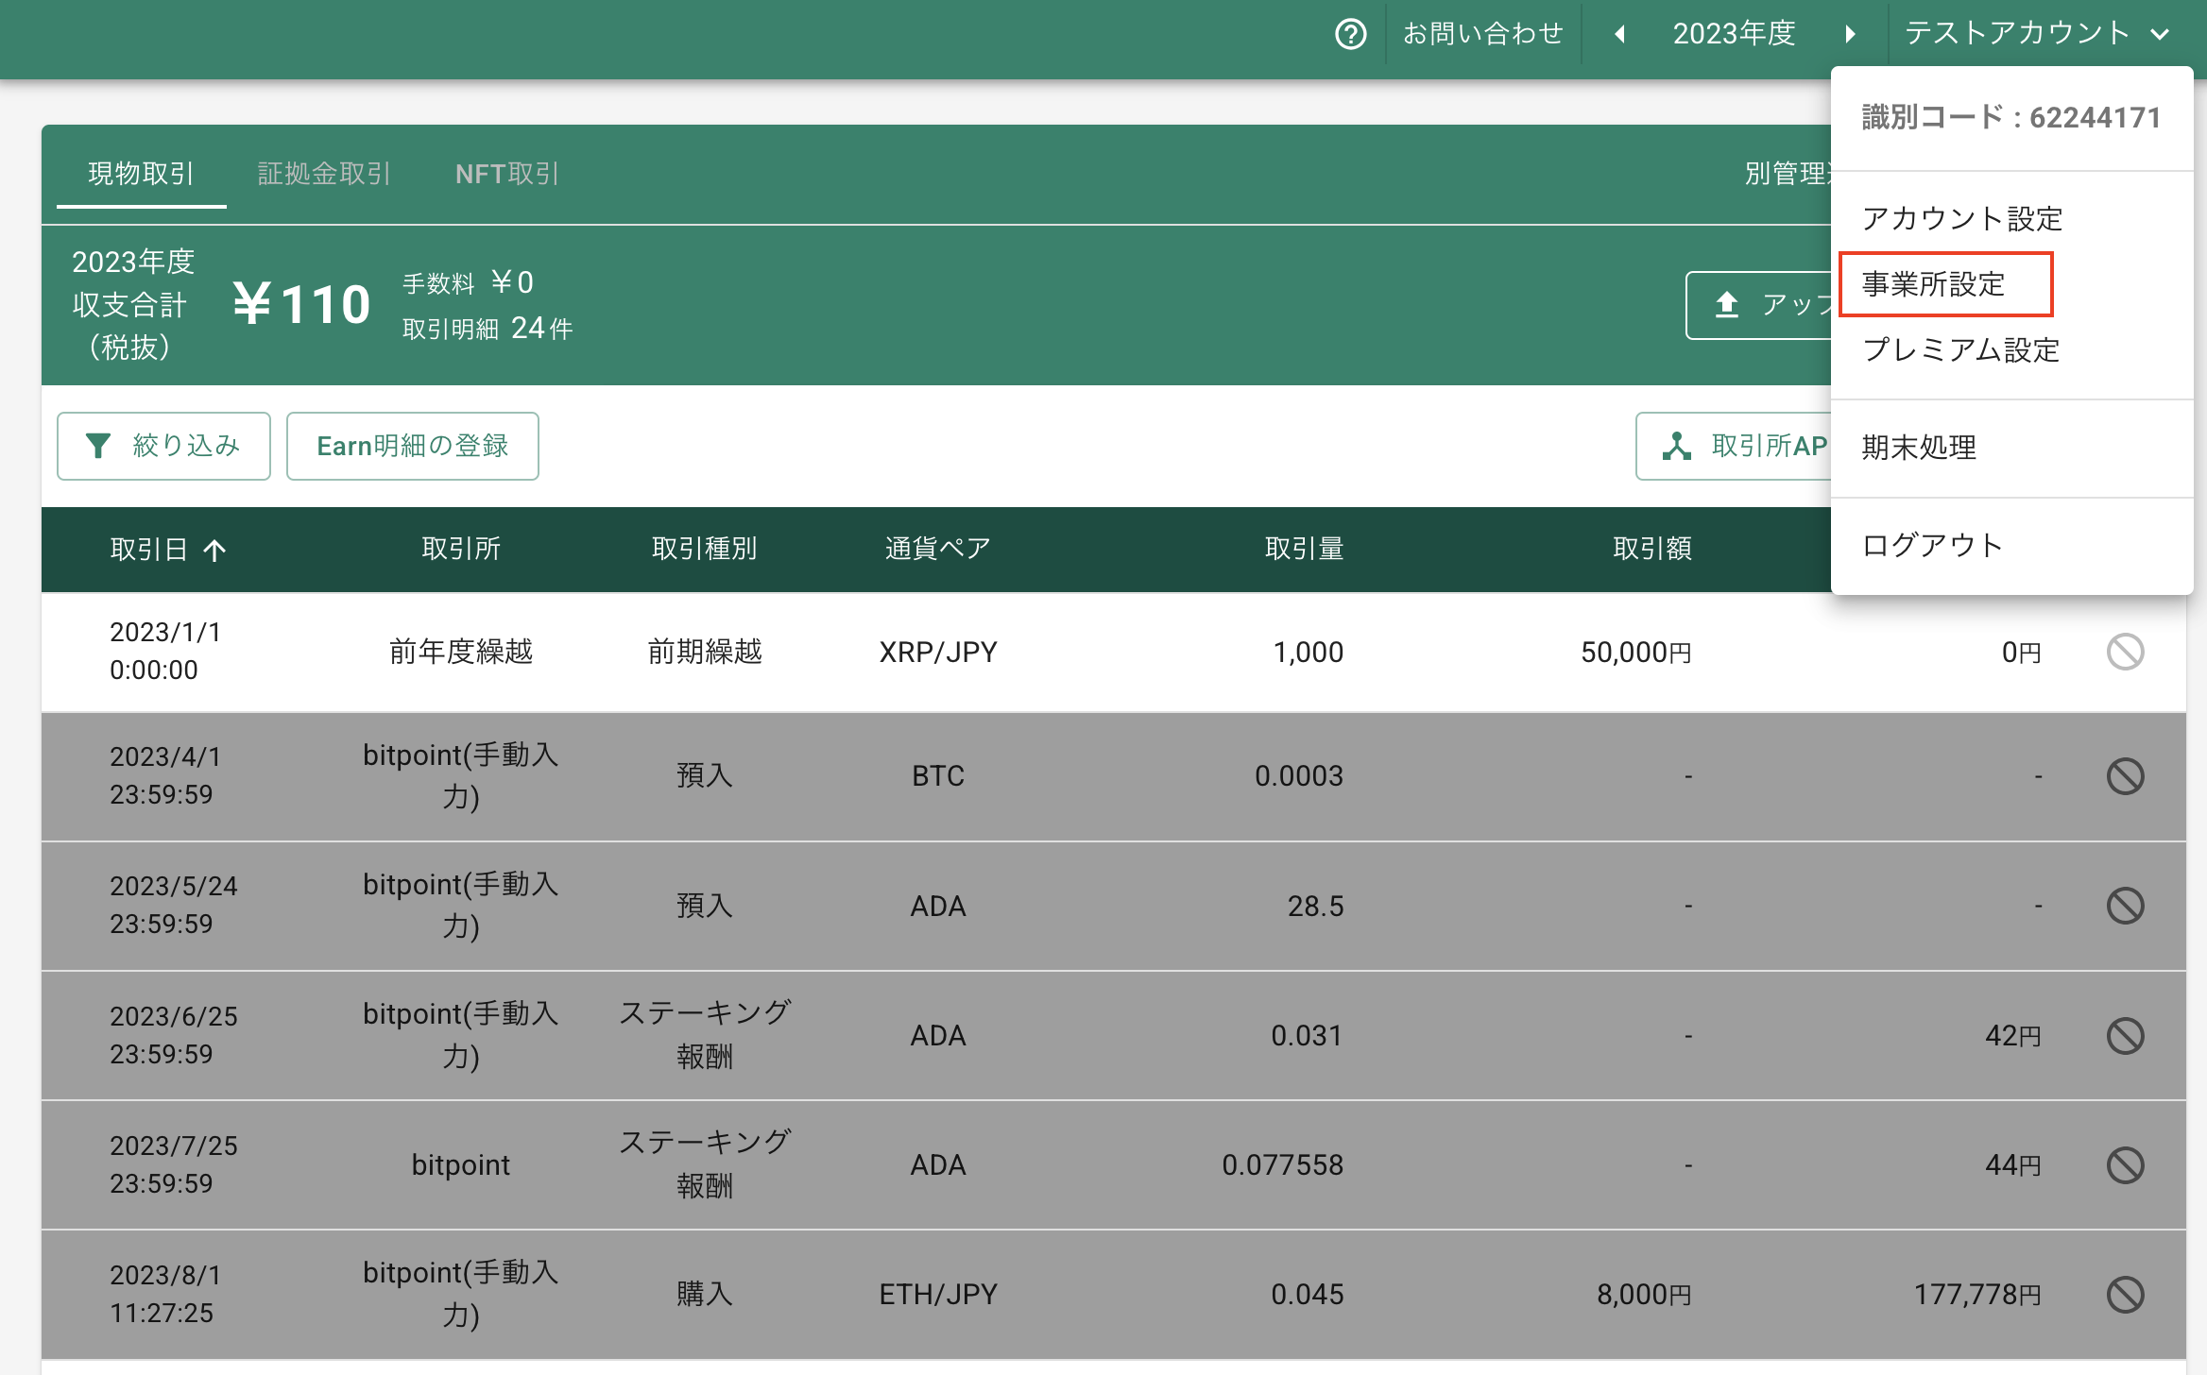2207x1375 pixels.
Task: Select date 2023/6/25 23:59:59 cell
Action: click(x=174, y=1035)
